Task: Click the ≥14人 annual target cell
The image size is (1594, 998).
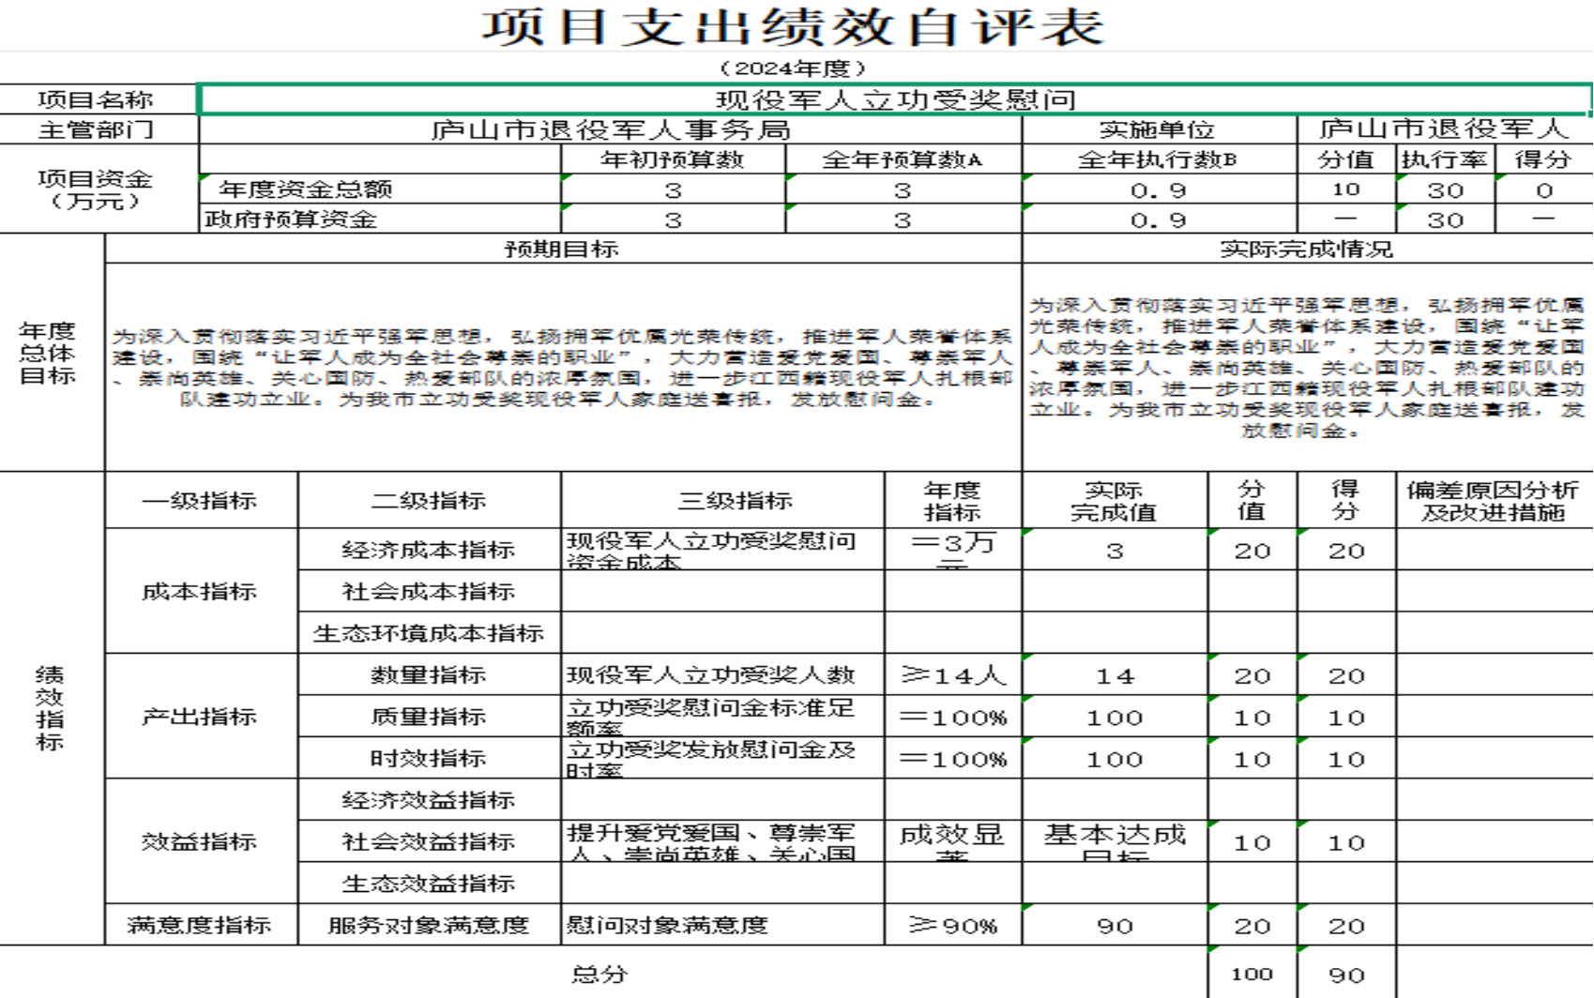Action: [x=952, y=674]
